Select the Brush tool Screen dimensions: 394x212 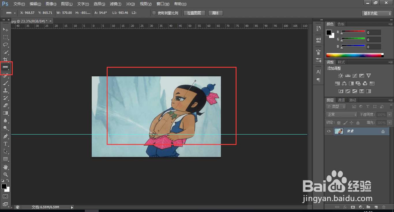tap(5, 83)
